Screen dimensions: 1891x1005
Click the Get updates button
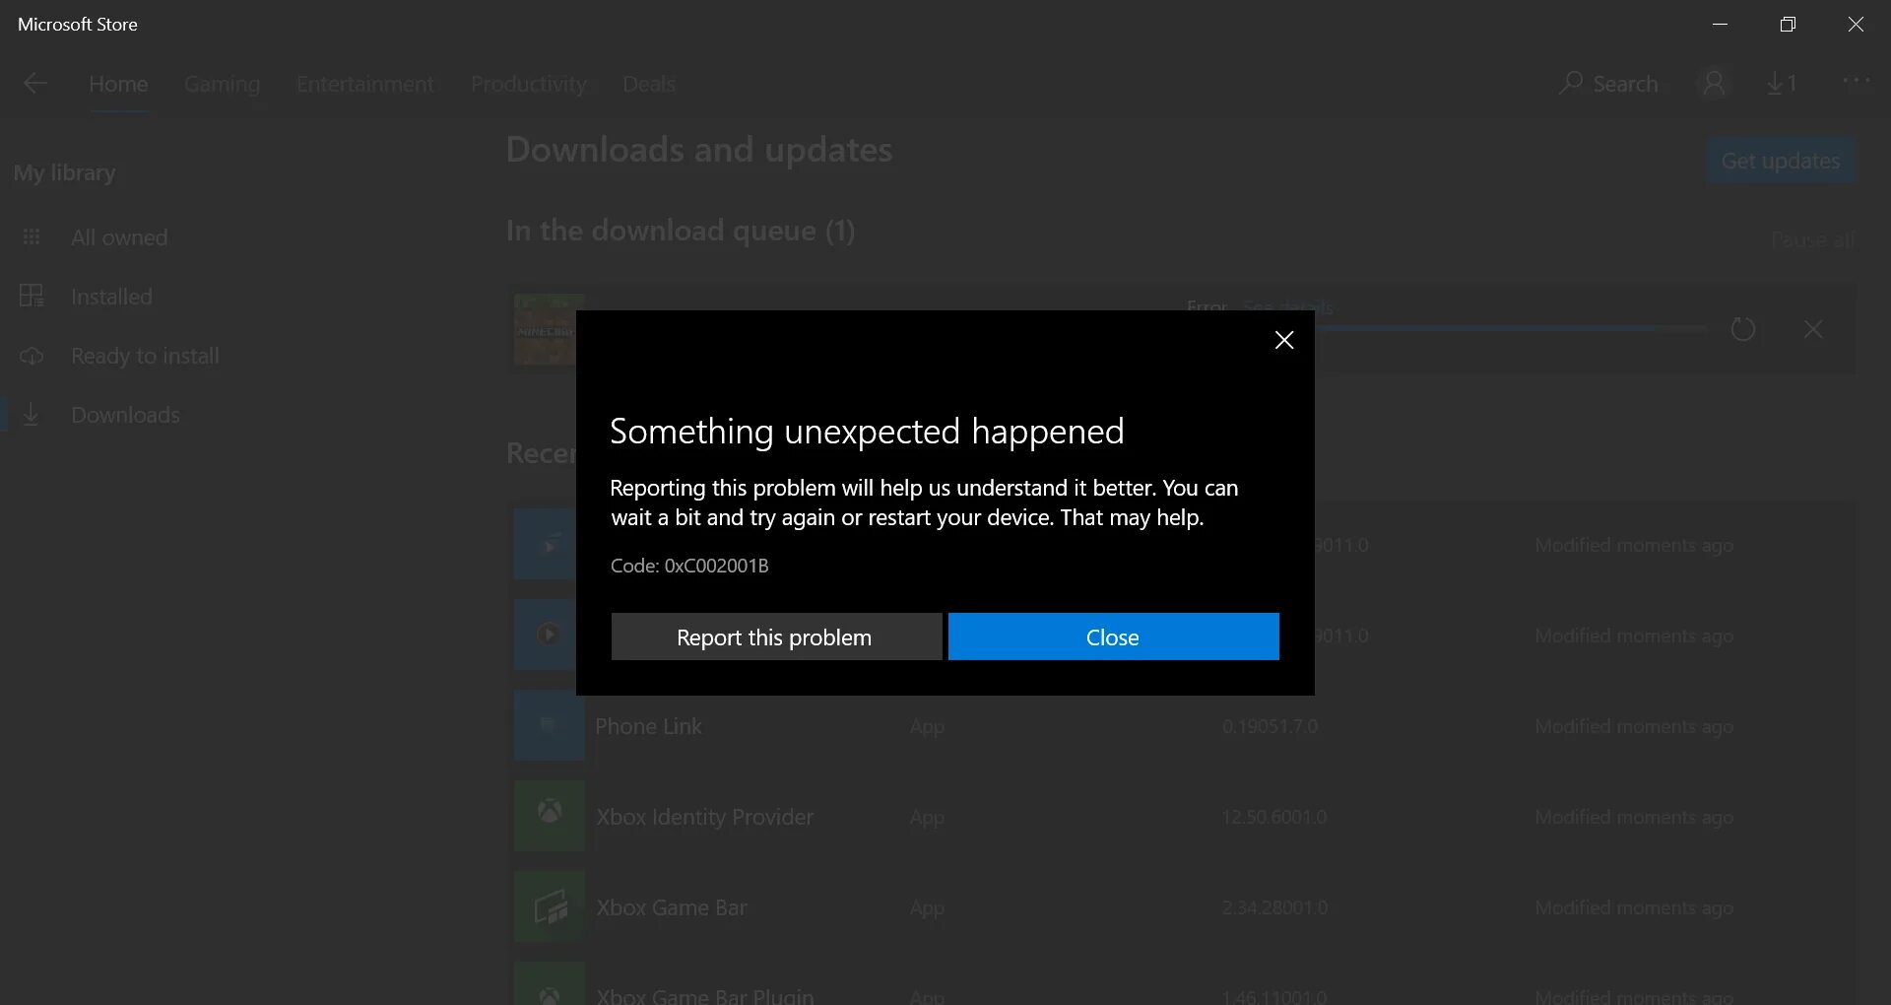click(1781, 161)
